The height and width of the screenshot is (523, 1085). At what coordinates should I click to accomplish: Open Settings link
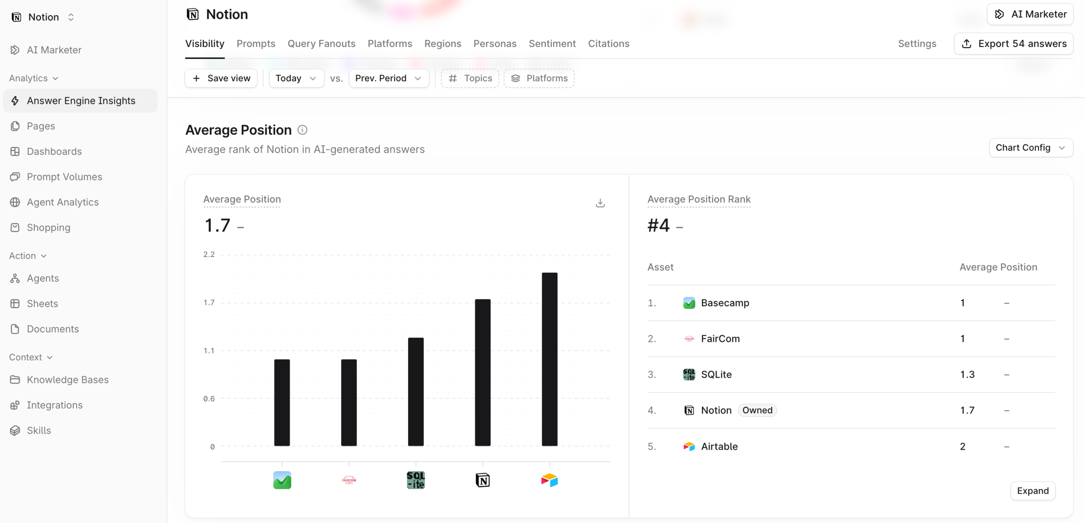pyautogui.click(x=917, y=44)
